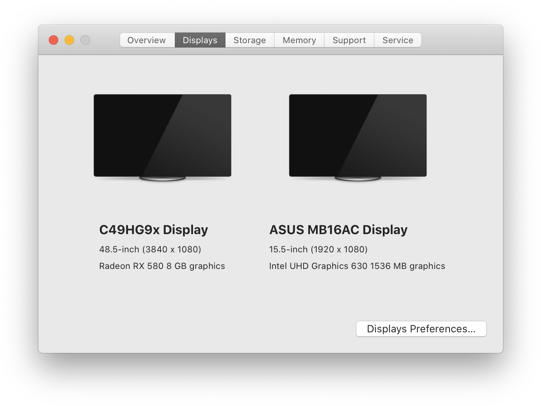This screenshot has height=406, width=541.
Task: Open the Support tab
Action: [349, 40]
